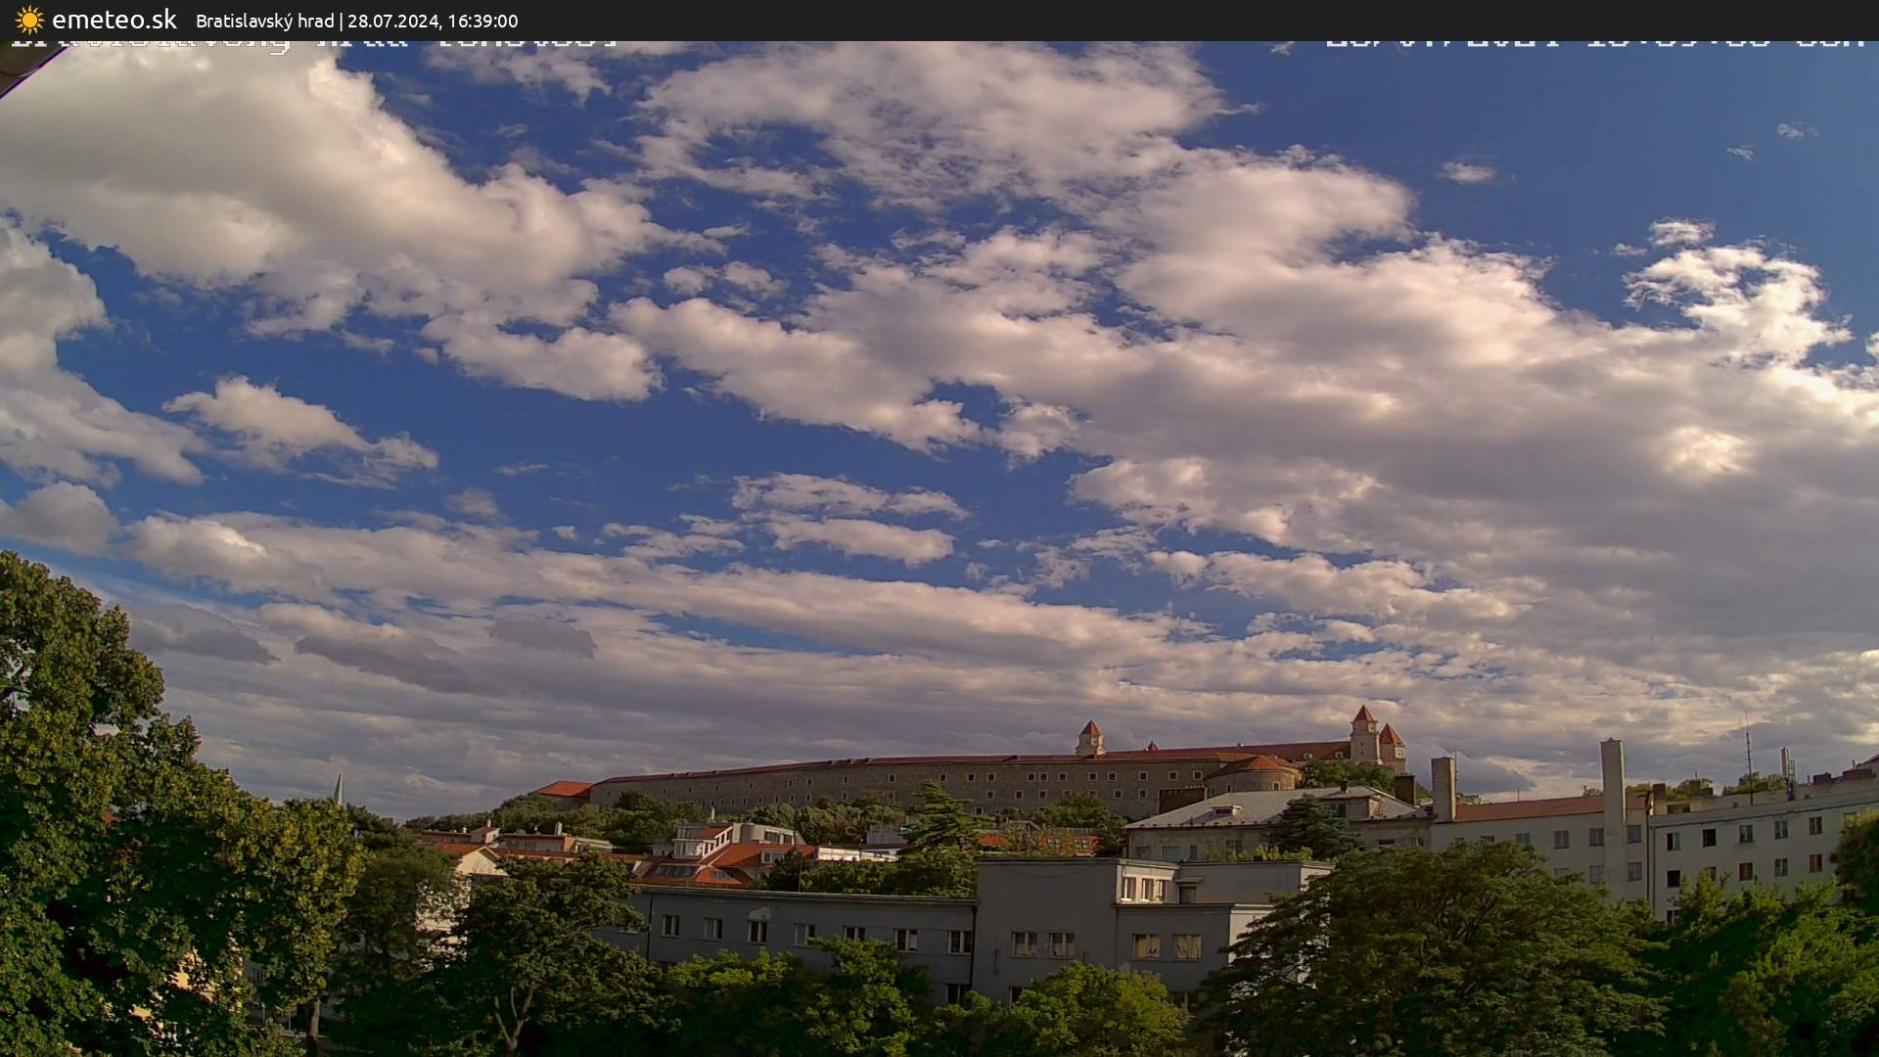Click the left castle tower with red roof

point(1089,738)
